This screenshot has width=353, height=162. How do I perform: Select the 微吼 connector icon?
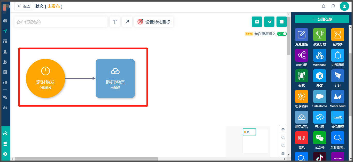tap(302, 138)
